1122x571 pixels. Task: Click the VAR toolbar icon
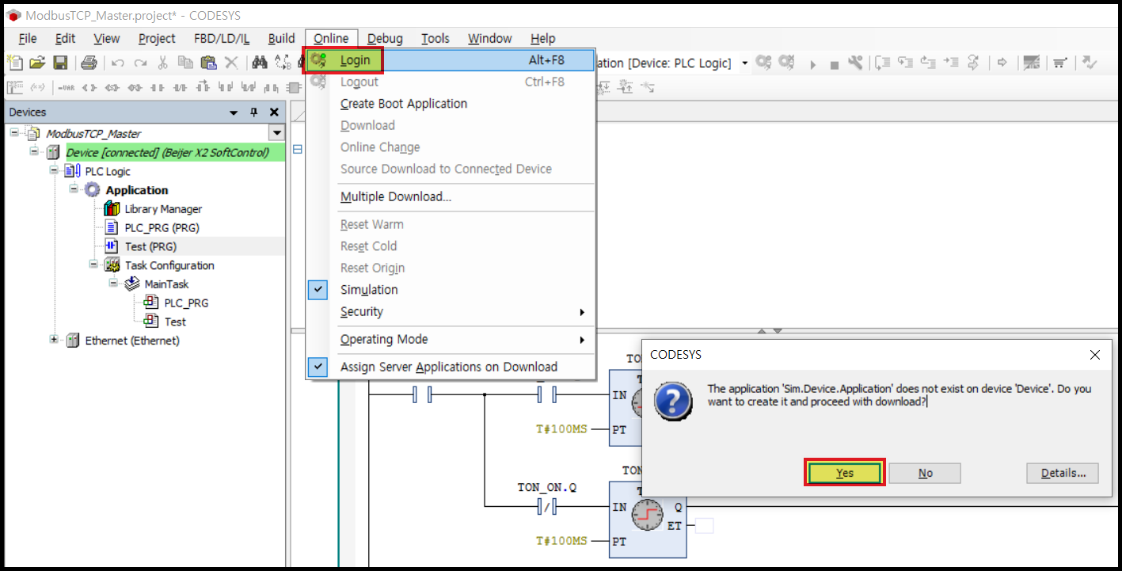coord(66,87)
